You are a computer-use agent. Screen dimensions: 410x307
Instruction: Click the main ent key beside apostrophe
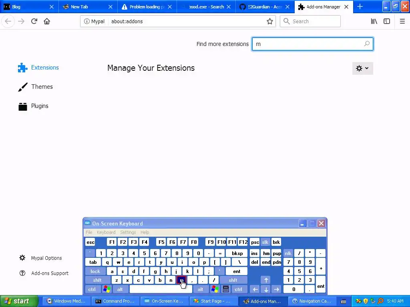(237, 271)
